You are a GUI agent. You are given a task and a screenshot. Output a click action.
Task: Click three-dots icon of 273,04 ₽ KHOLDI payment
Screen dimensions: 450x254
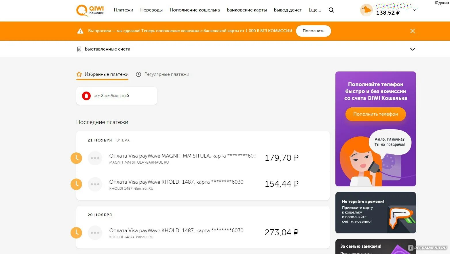pos(95,233)
